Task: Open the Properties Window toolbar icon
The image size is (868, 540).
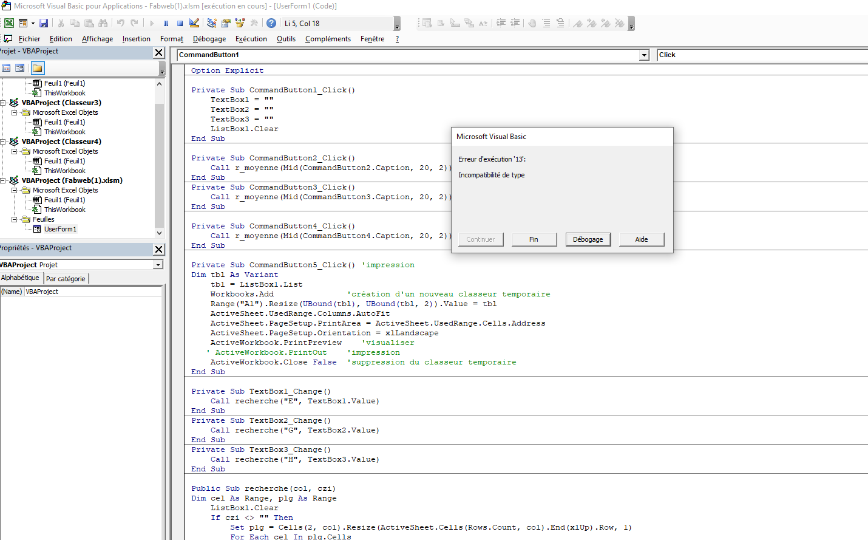Action: (x=225, y=23)
